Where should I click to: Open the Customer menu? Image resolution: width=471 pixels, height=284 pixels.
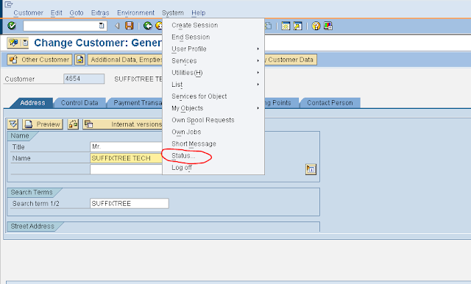pos(28,13)
